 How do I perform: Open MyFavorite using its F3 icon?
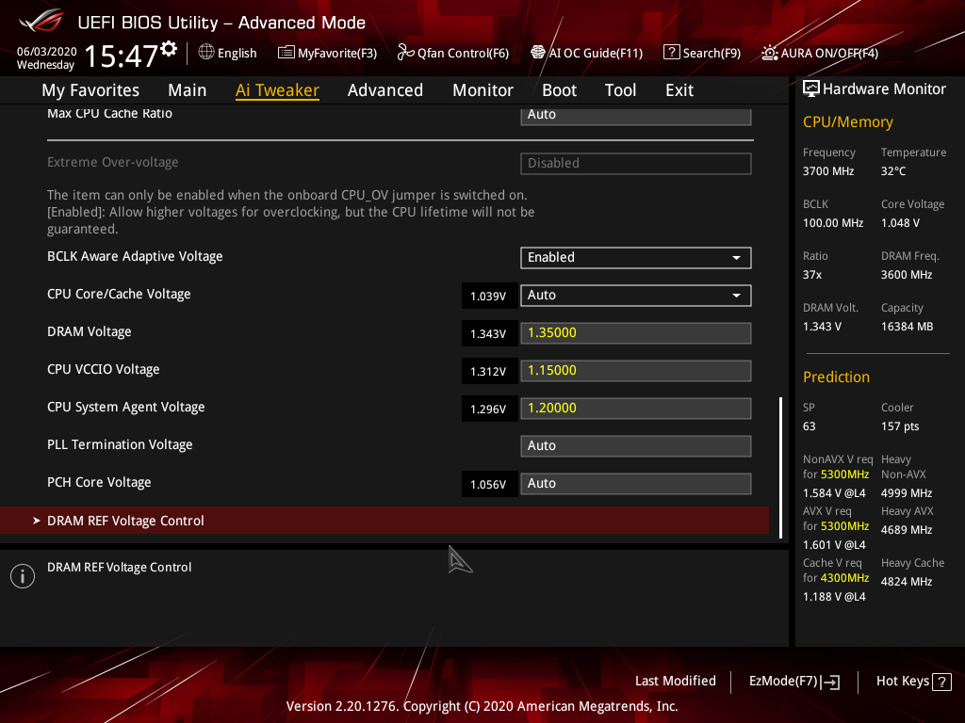click(x=285, y=53)
